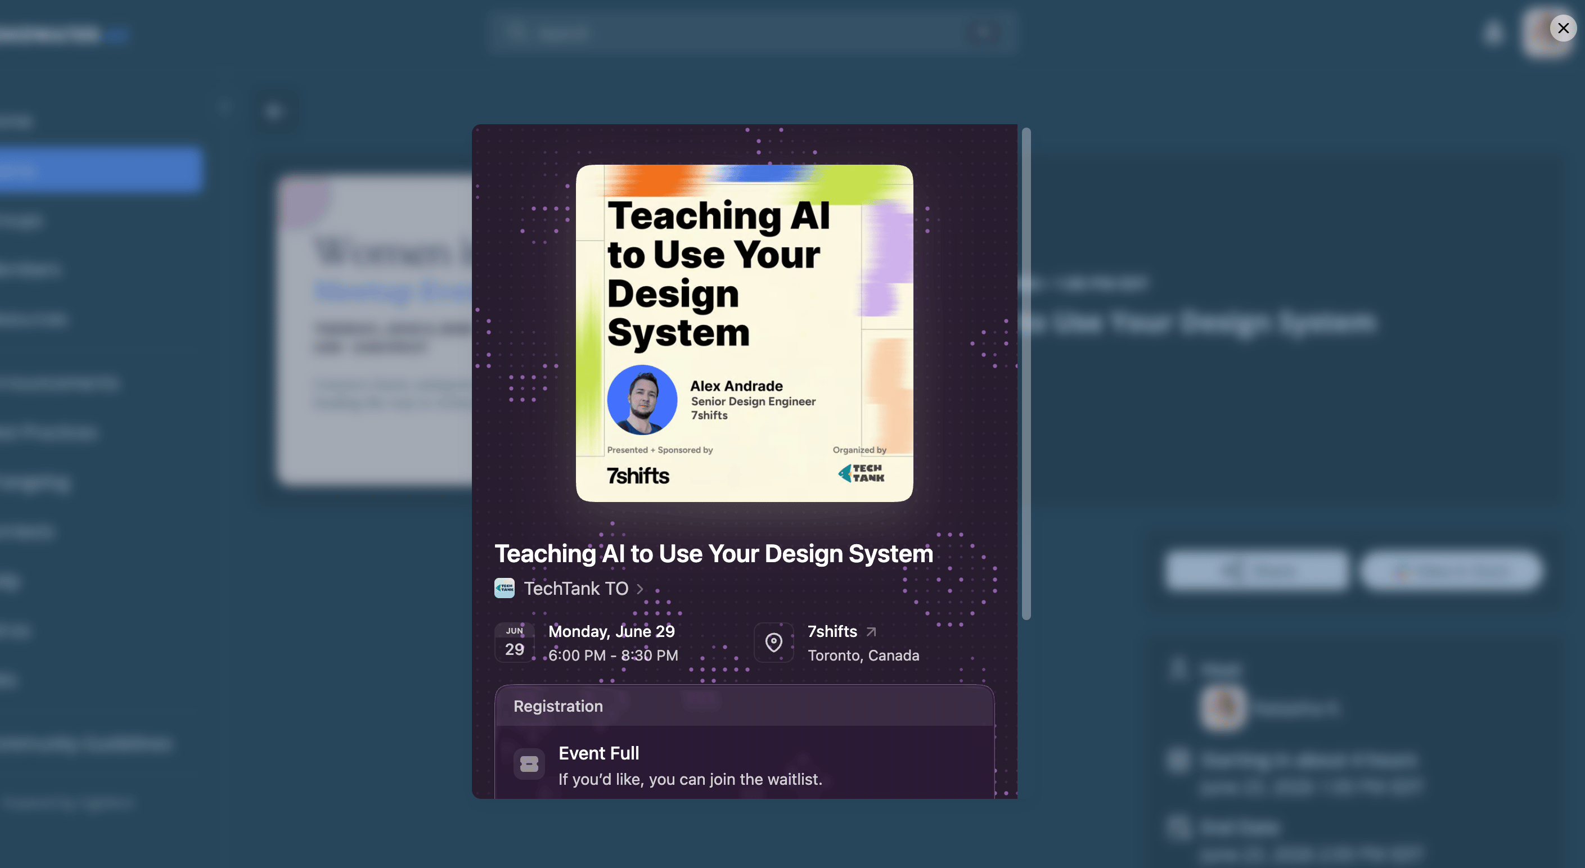Close the event modal with the X button
The image size is (1585, 868).
(1563, 28)
